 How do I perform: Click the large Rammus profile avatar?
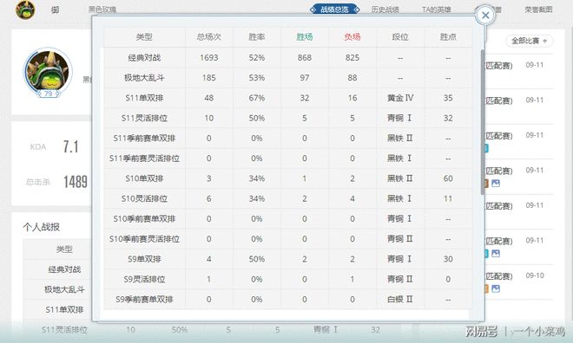(x=48, y=71)
